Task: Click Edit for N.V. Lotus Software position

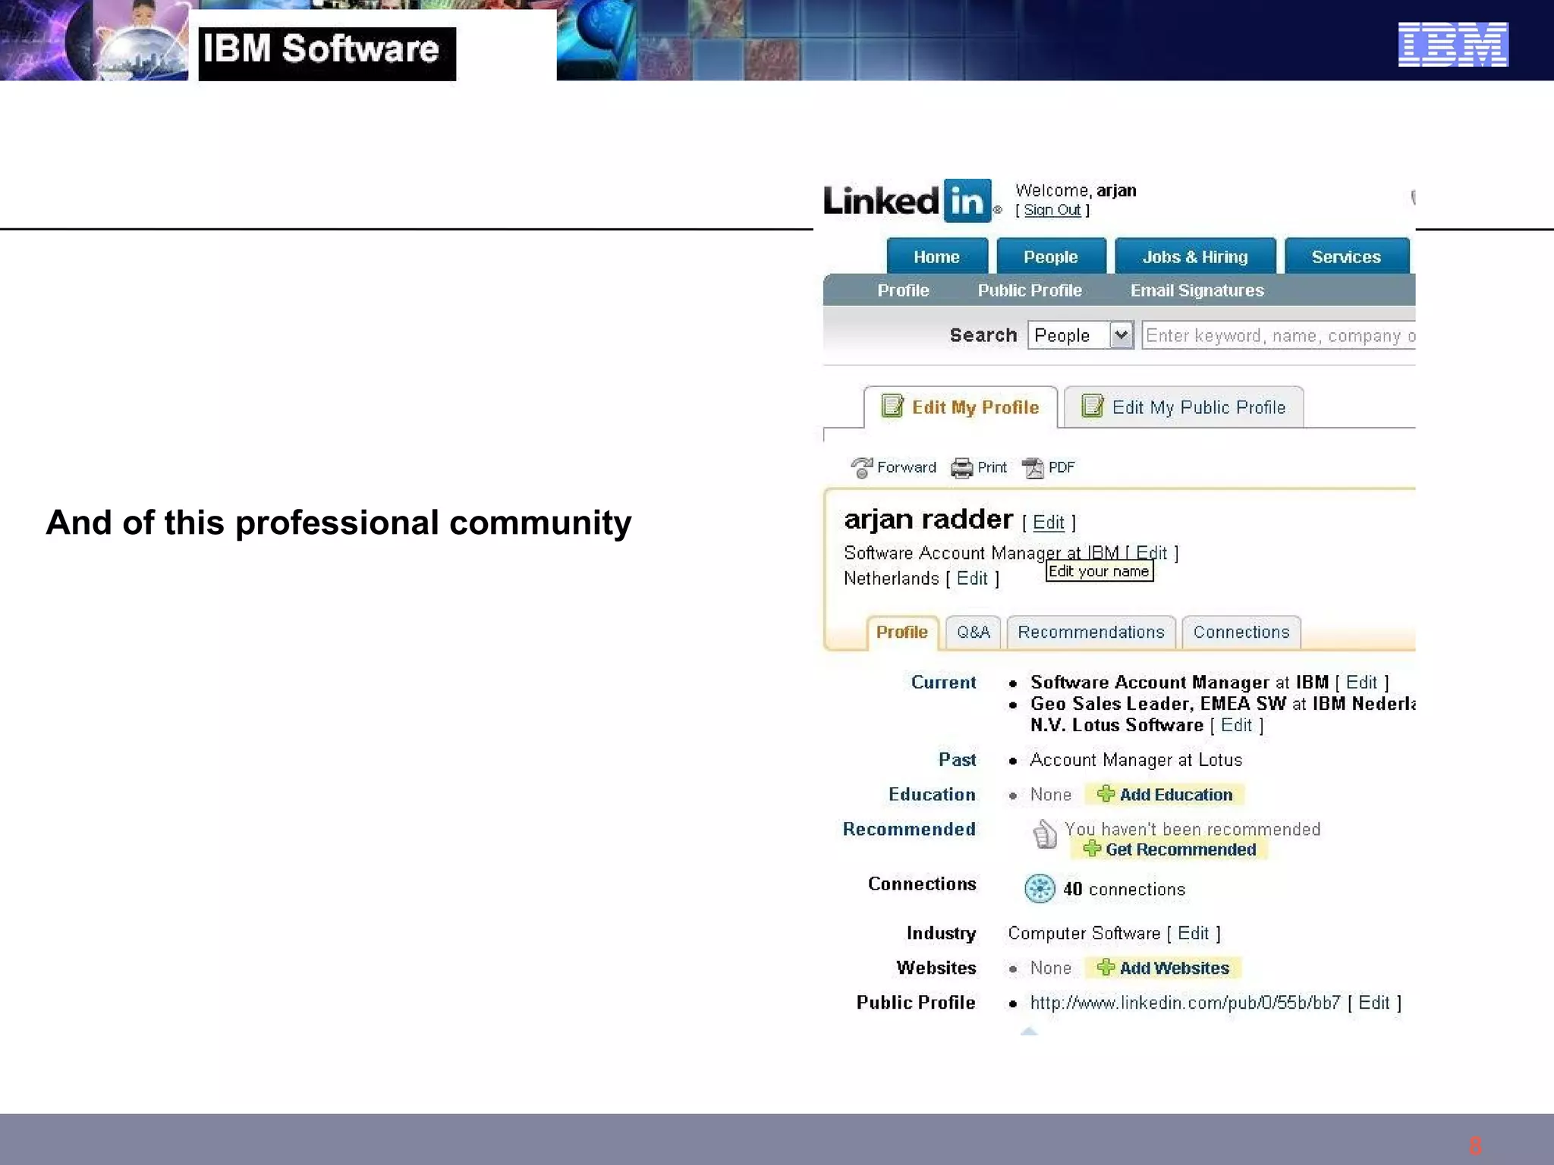Action: (x=1236, y=725)
